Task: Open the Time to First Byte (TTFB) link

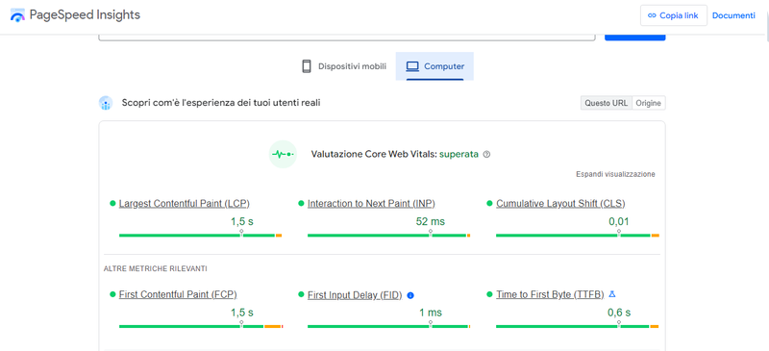Action: tap(550, 294)
